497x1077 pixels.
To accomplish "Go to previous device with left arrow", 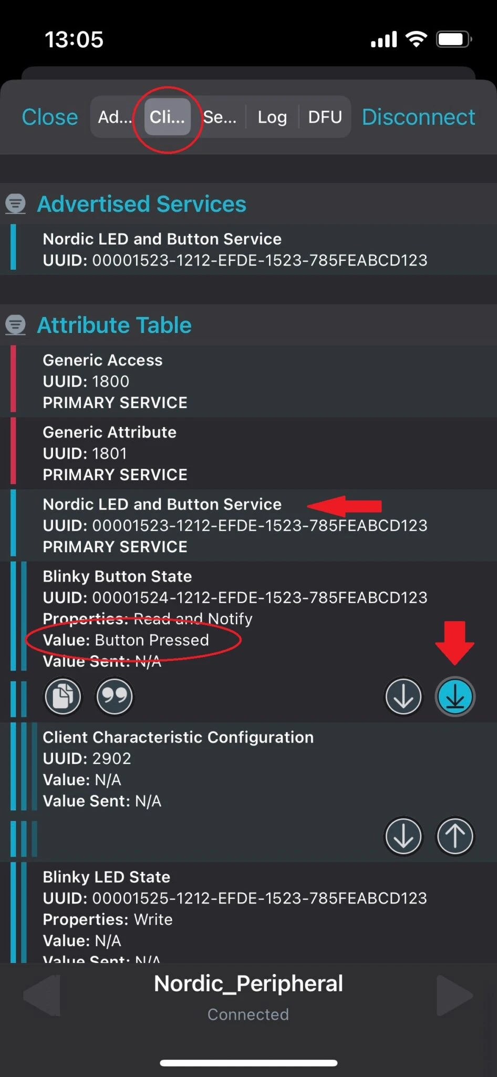I will click(42, 995).
